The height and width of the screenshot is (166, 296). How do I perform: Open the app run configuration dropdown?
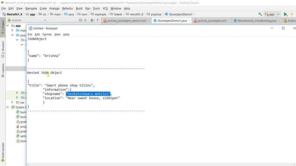tap(272, 14)
